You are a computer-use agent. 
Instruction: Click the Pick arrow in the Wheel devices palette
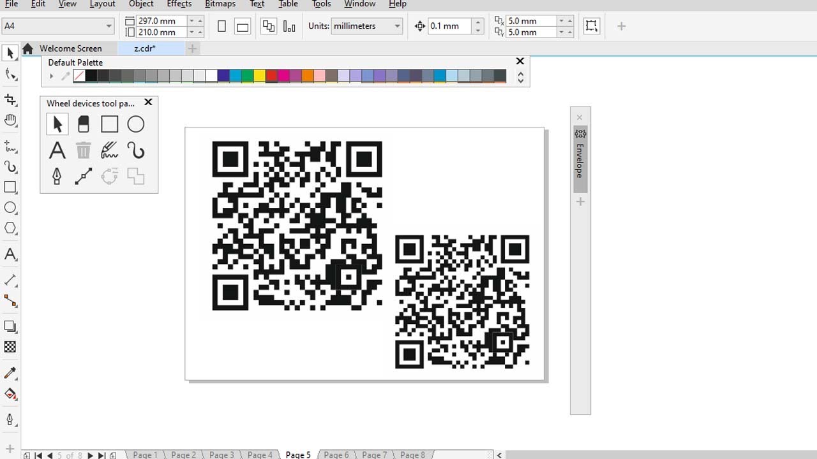(57, 124)
